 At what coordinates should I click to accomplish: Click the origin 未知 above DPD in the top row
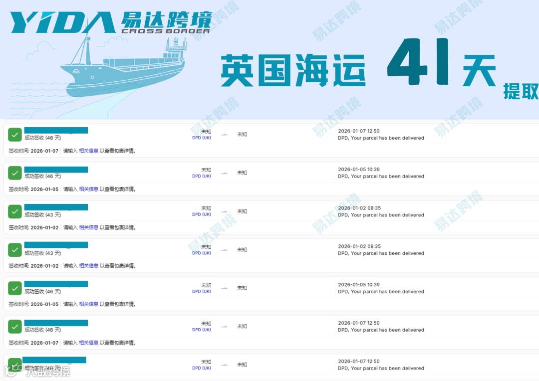coord(206,132)
